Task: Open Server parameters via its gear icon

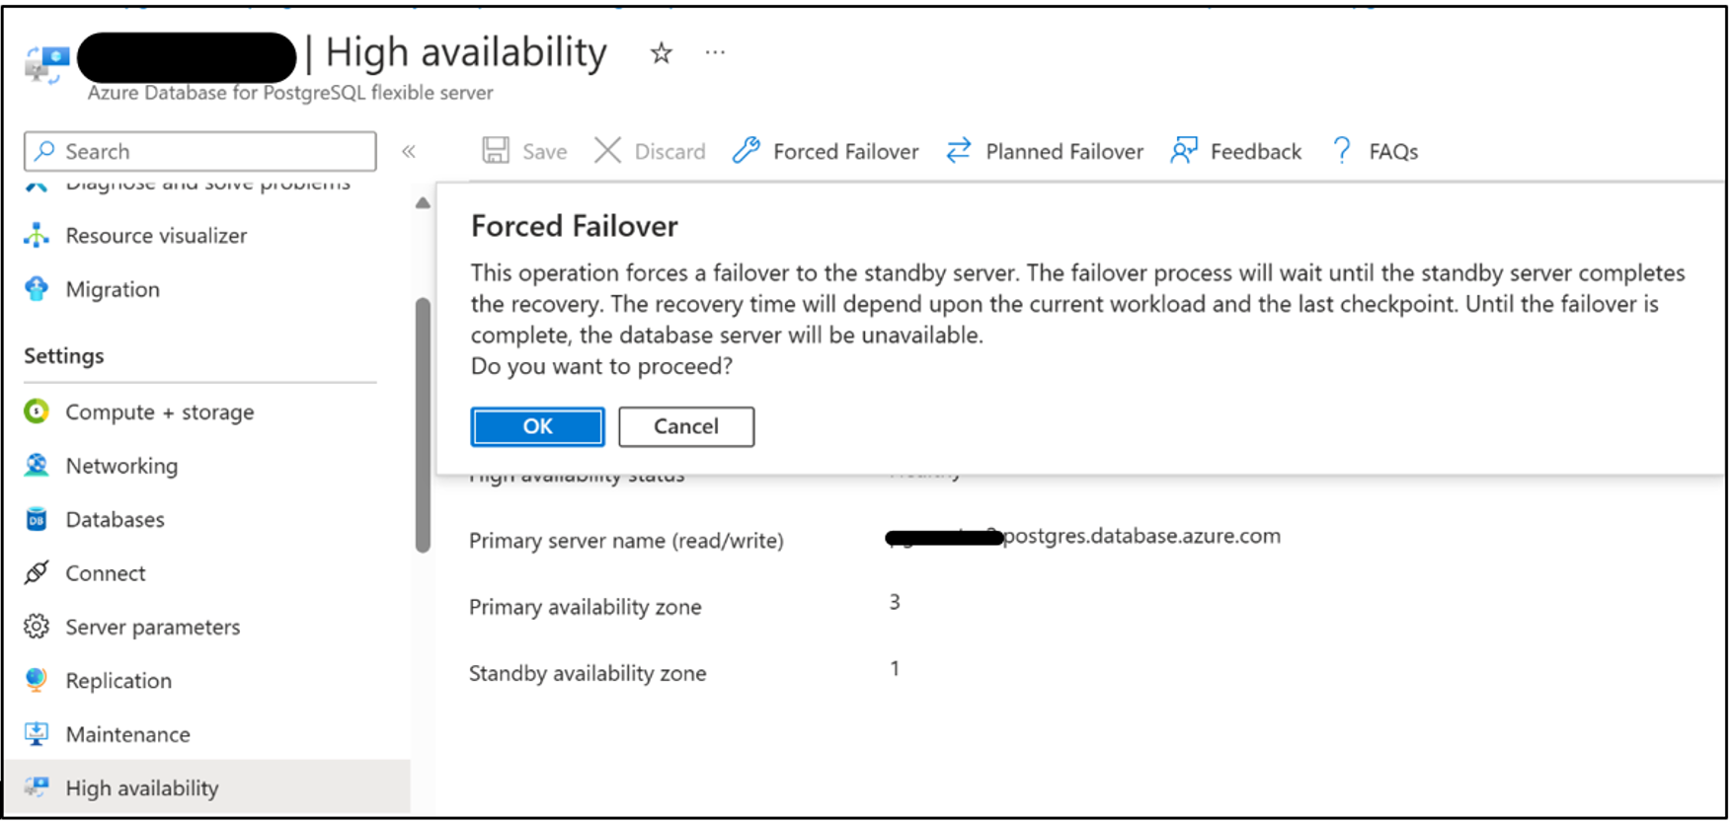Action: [37, 626]
